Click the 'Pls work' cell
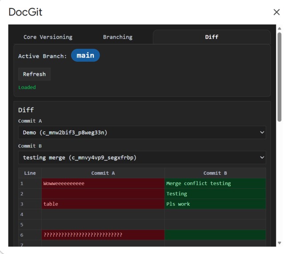This screenshot has height=254, width=287. (215, 204)
